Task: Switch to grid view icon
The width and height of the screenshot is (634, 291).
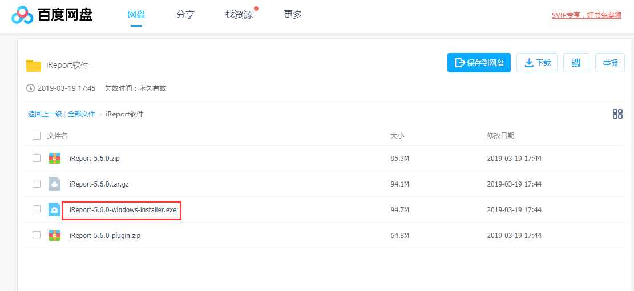Action: point(617,114)
